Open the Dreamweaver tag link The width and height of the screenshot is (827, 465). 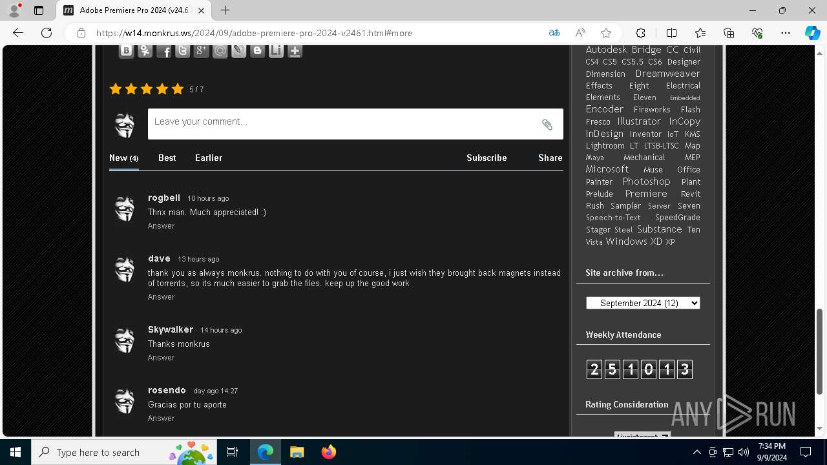(668, 74)
